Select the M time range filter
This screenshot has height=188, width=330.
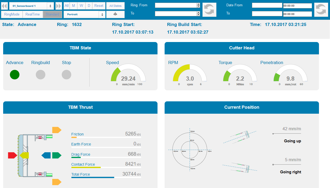pos(73,6)
